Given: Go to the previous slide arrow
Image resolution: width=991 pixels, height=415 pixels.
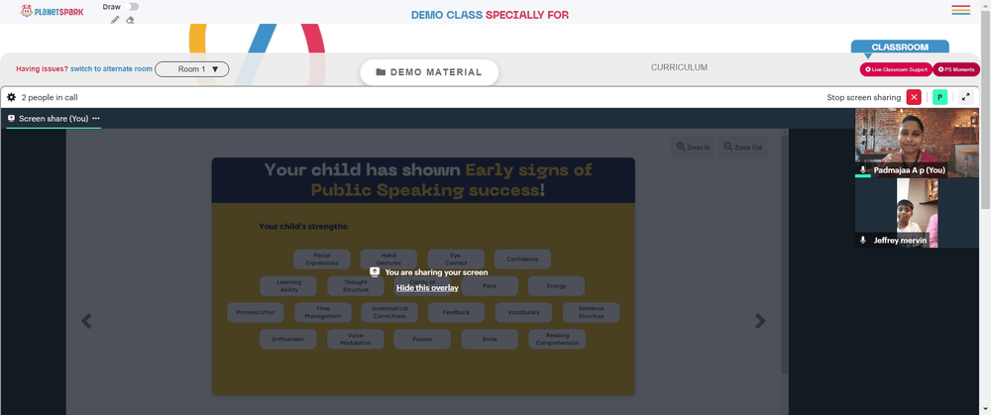Looking at the screenshot, I should 86,321.
